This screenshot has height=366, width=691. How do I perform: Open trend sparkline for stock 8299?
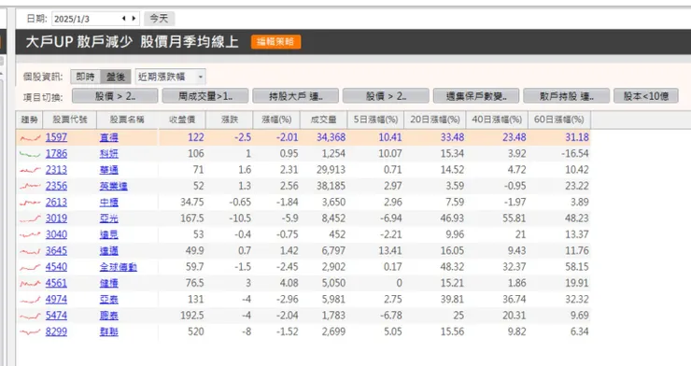click(30, 331)
